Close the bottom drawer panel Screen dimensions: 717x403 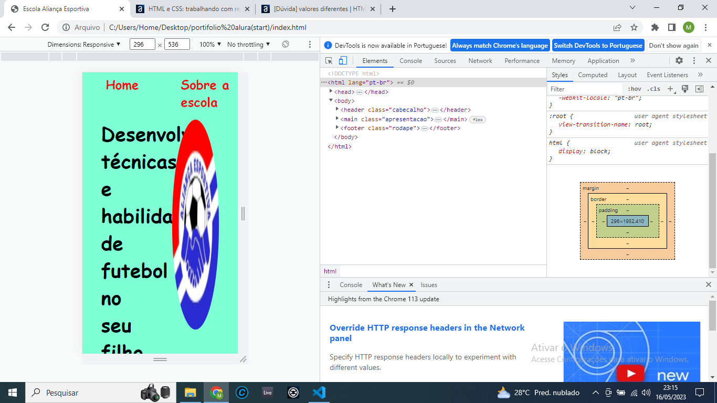pyautogui.click(x=709, y=284)
